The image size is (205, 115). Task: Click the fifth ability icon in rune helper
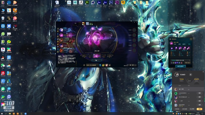[188, 48]
